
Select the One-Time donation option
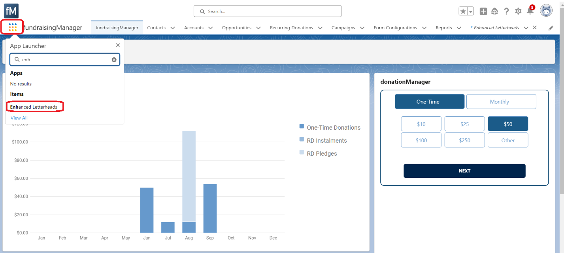pyautogui.click(x=430, y=102)
